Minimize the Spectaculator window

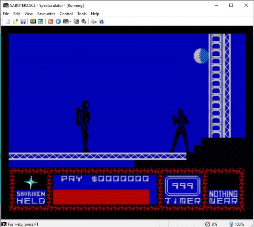[216, 5]
